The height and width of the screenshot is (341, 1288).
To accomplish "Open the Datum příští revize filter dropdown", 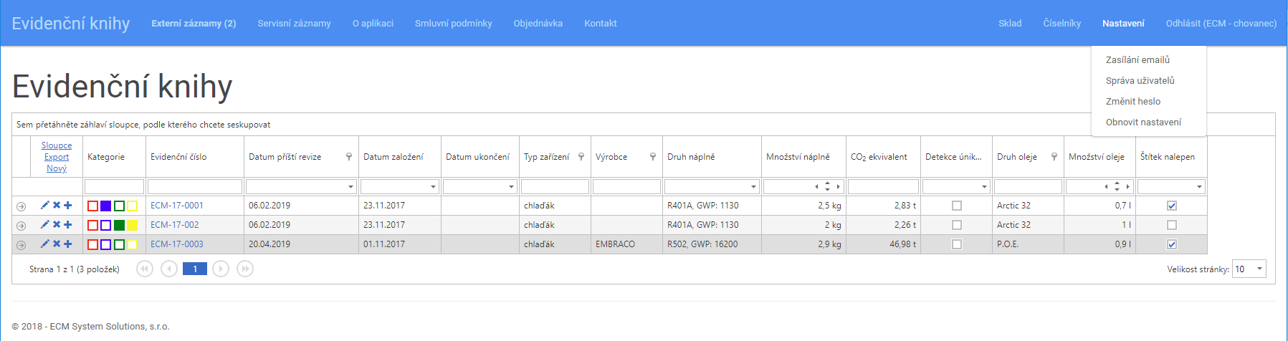I will tap(351, 187).
